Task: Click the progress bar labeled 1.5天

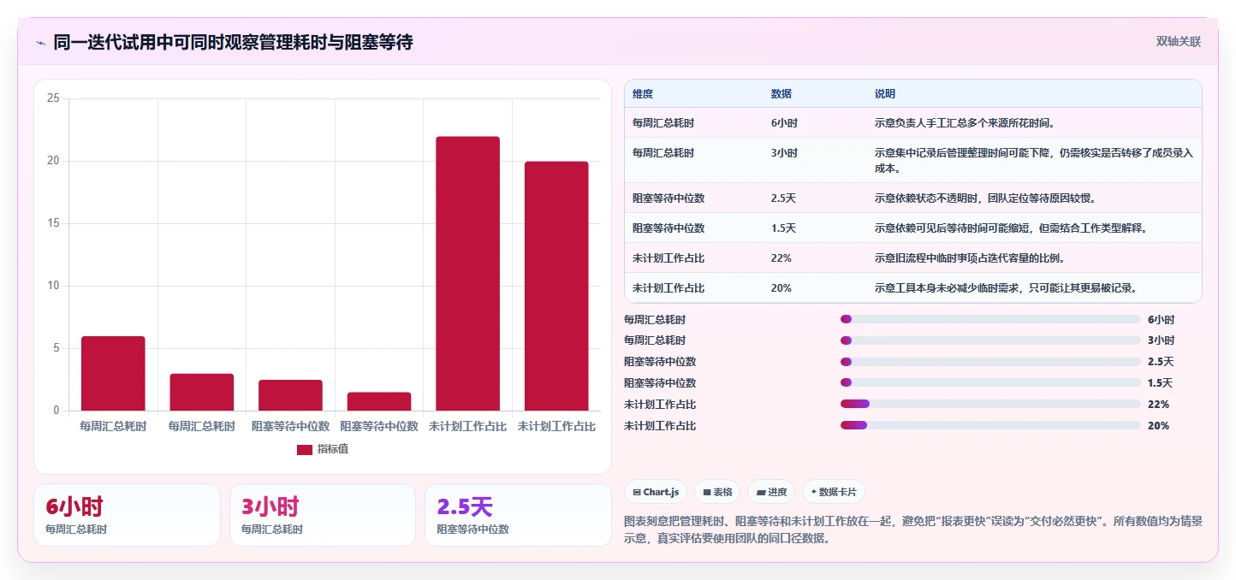Action: tap(990, 383)
